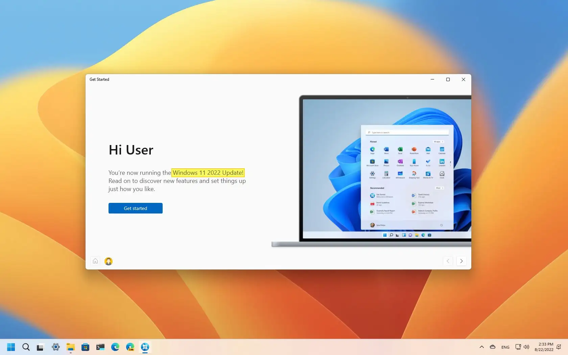Click the blue Get started button
Viewport: 568px width, 355px height.
tap(135, 208)
